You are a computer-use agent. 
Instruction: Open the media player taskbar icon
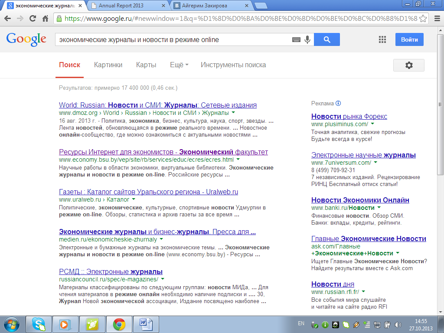(x=65, y=324)
